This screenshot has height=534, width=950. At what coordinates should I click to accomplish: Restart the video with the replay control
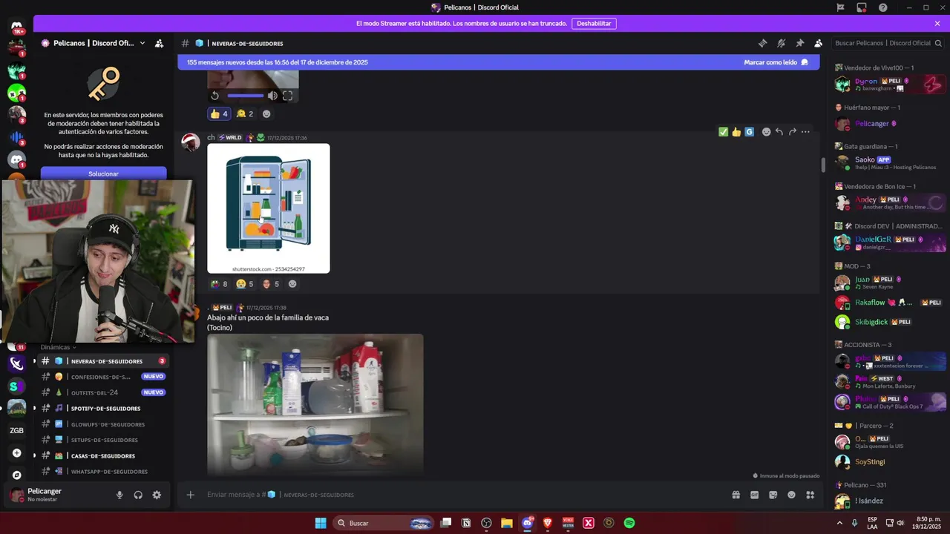215,96
